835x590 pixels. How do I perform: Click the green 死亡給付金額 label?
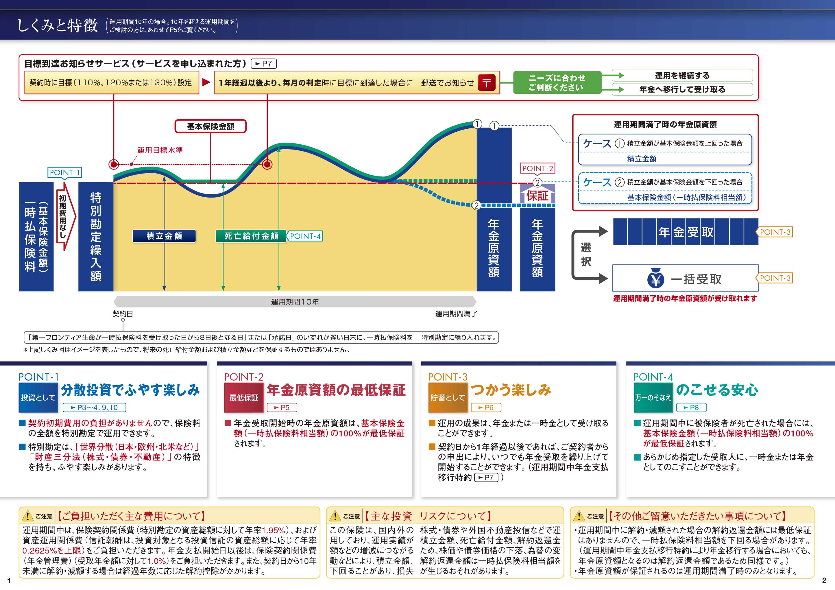[251, 236]
